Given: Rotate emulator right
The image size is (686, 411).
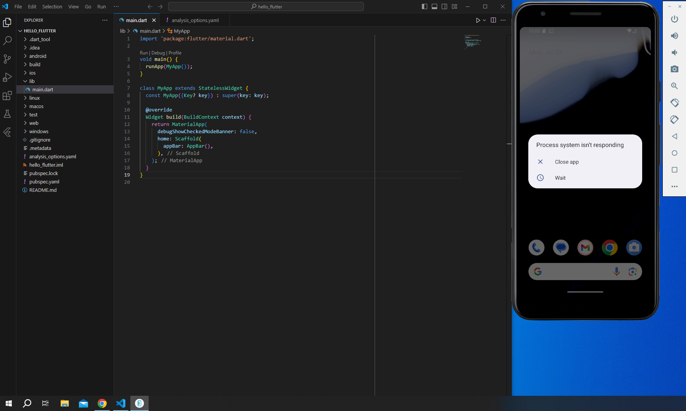Looking at the screenshot, I should click(x=675, y=119).
